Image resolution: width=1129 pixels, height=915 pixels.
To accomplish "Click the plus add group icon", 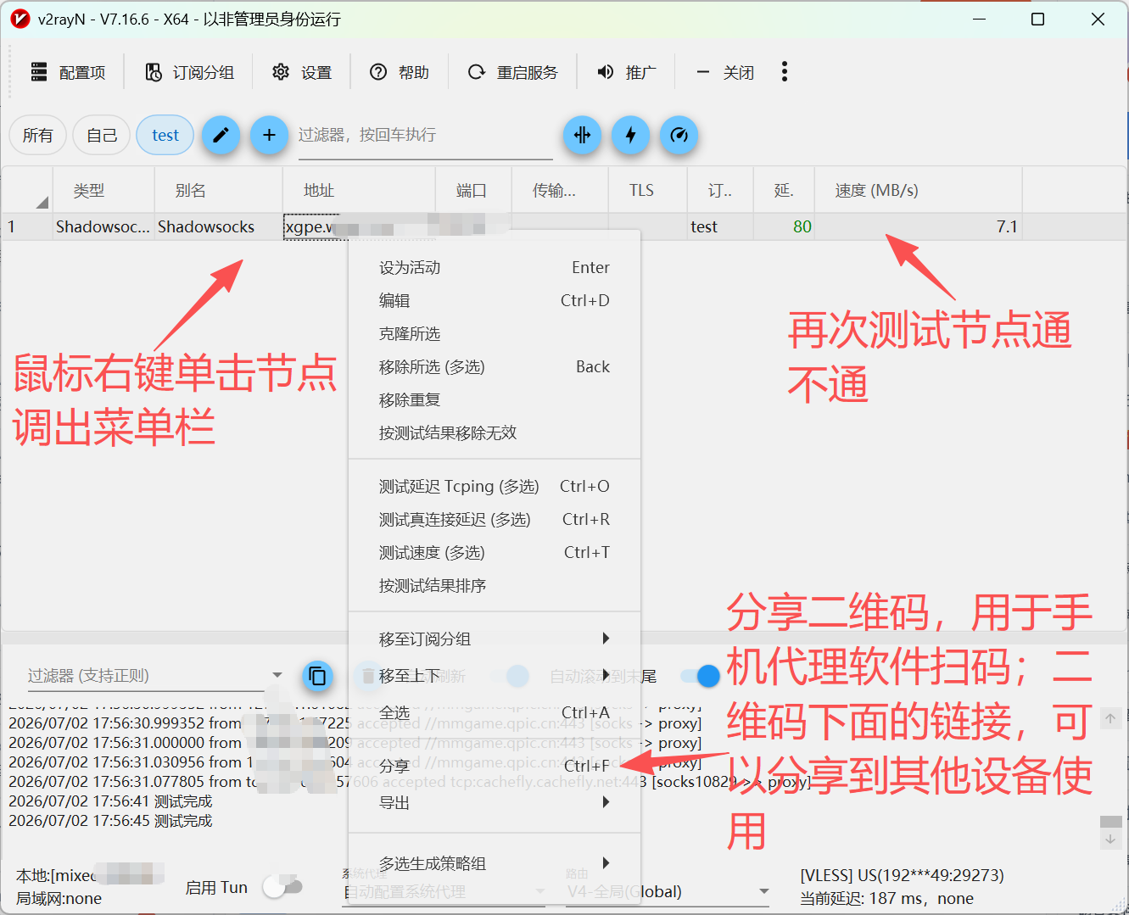I will (x=269, y=135).
